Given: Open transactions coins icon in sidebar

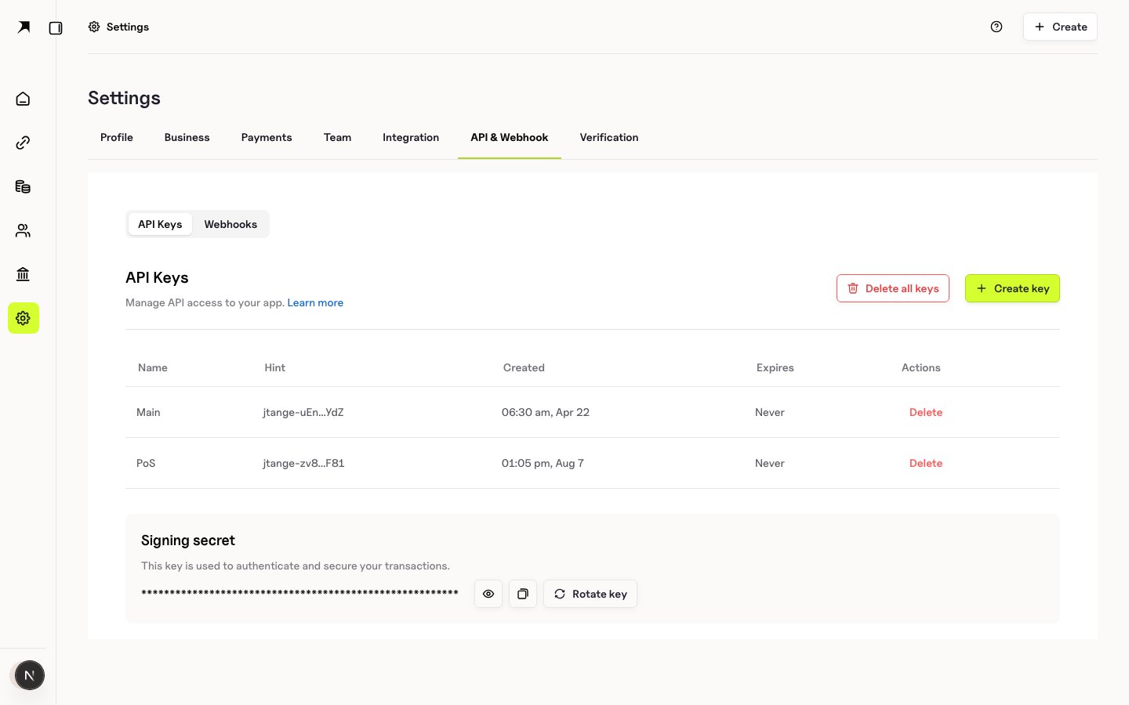Looking at the screenshot, I should [23, 186].
